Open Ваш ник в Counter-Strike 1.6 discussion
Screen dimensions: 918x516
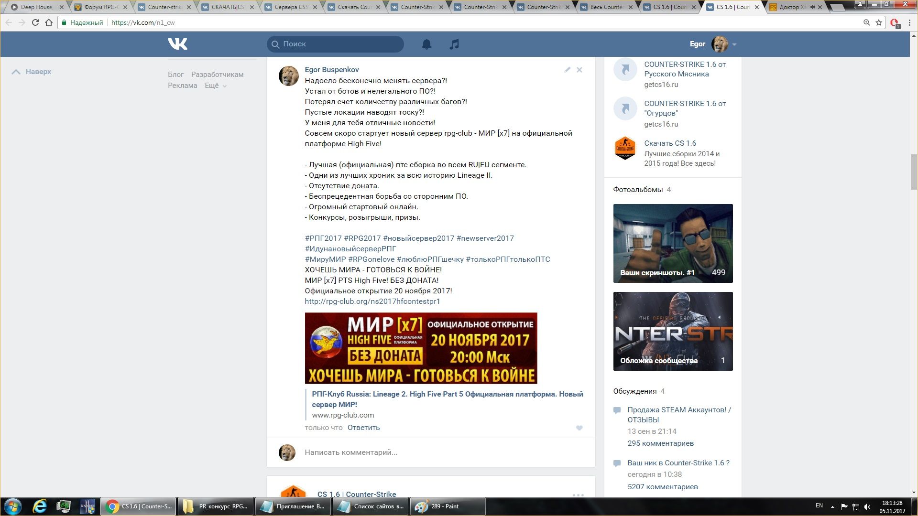(x=678, y=463)
